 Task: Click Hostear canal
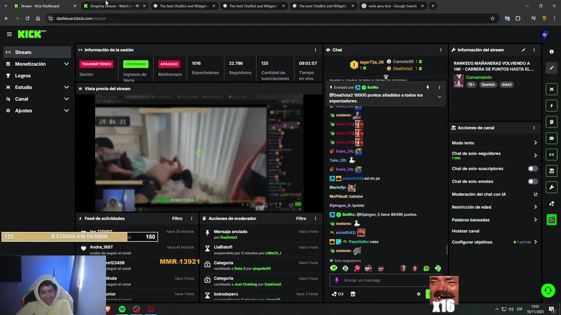click(465, 231)
